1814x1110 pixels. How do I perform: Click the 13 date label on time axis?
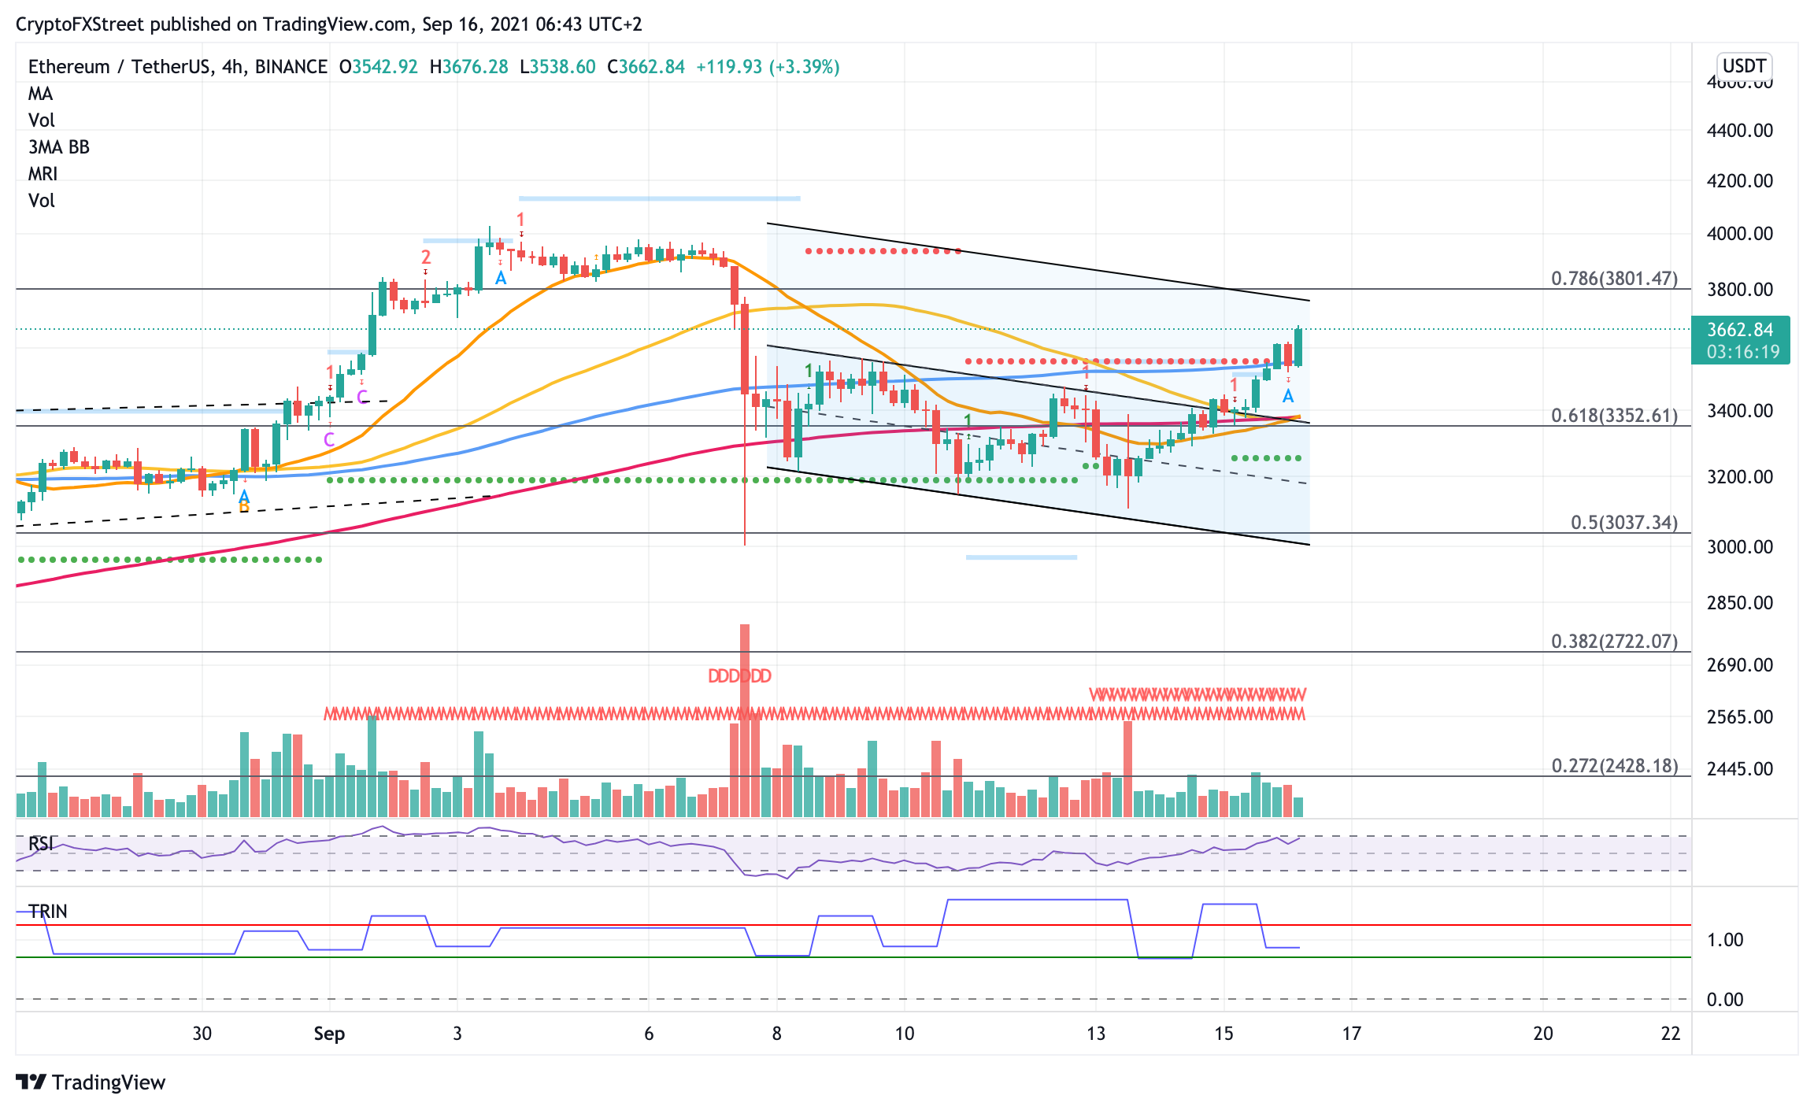(x=1096, y=1034)
